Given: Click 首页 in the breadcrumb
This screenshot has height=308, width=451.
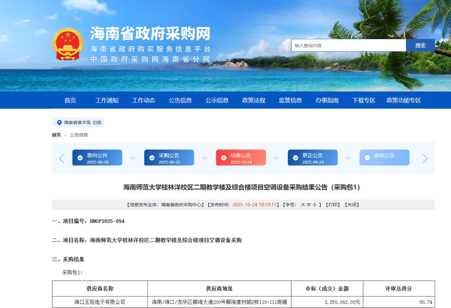Looking at the screenshot, I should [x=56, y=135].
